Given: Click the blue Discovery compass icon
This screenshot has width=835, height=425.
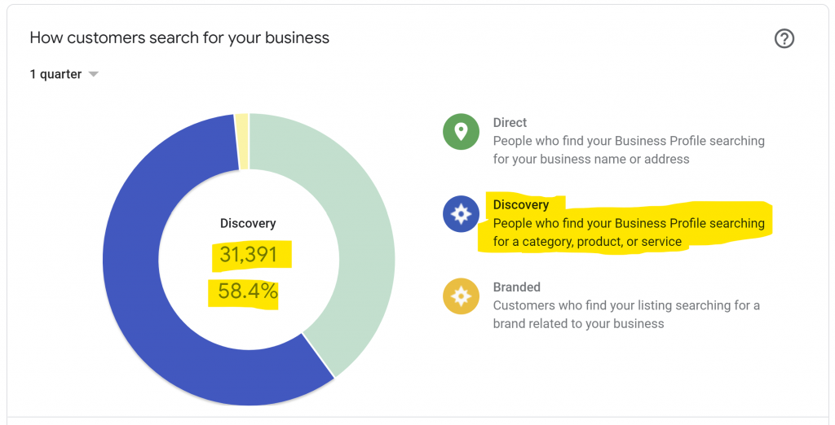Looking at the screenshot, I should point(461,214).
